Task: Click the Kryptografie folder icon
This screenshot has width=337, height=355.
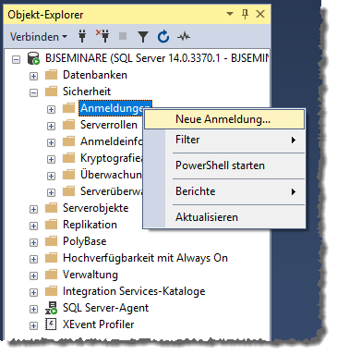Action: tap(68, 158)
